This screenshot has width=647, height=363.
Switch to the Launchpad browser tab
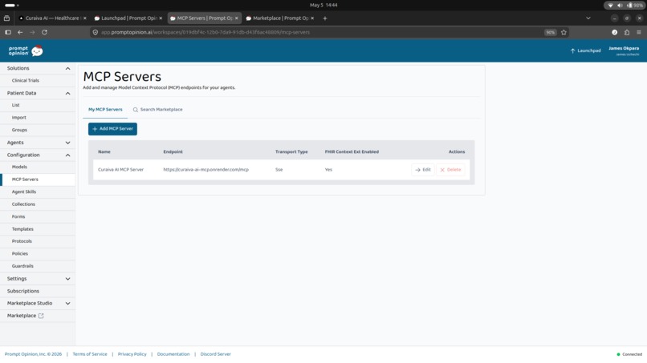[128, 18]
